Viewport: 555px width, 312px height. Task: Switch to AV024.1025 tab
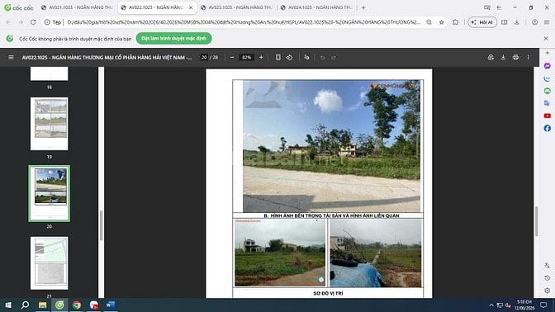[x=317, y=7]
